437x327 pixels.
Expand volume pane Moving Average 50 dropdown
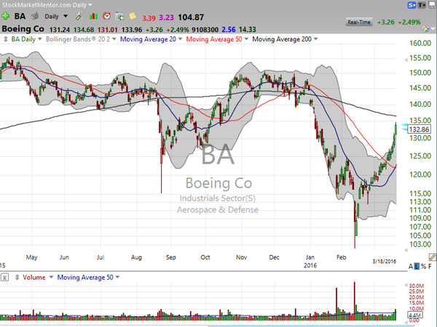click(117, 278)
